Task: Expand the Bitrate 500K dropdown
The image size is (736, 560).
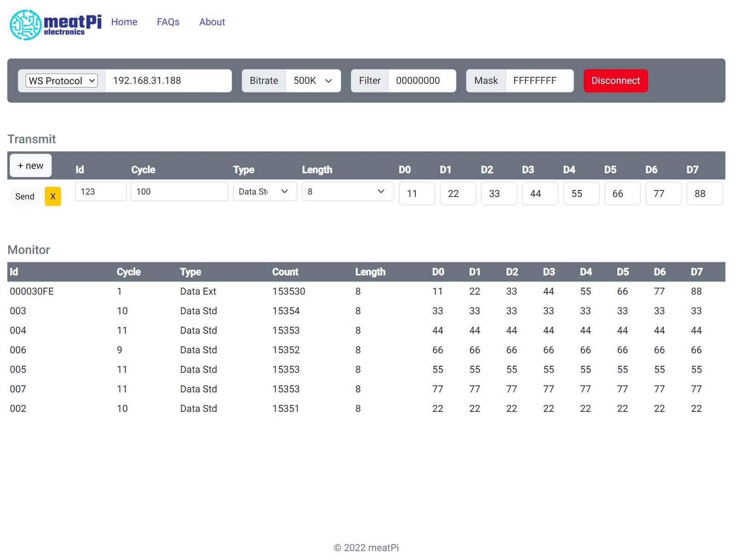Action: (x=313, y=81)
